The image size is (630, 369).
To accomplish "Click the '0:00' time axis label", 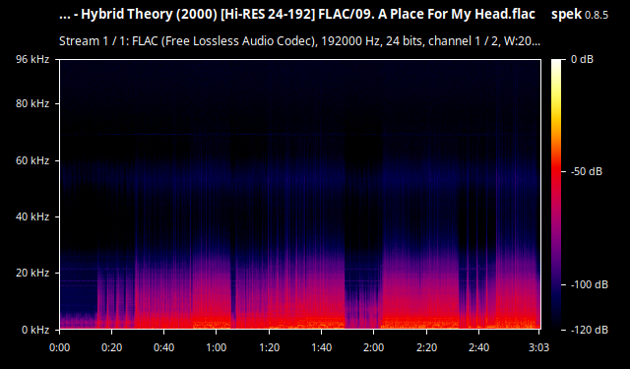I will pos(59,347).
